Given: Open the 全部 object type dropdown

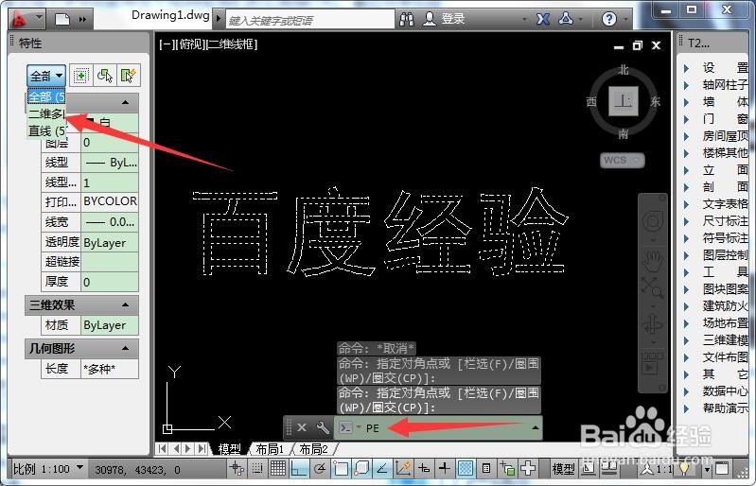Looking at the screenshot, I should [46, 76].
